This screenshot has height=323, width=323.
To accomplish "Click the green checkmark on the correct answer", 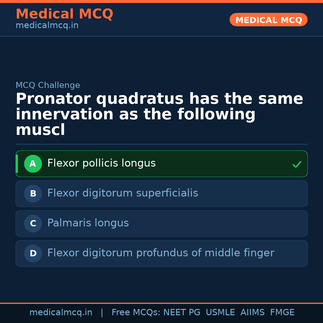I will click(x=297, y=164).
